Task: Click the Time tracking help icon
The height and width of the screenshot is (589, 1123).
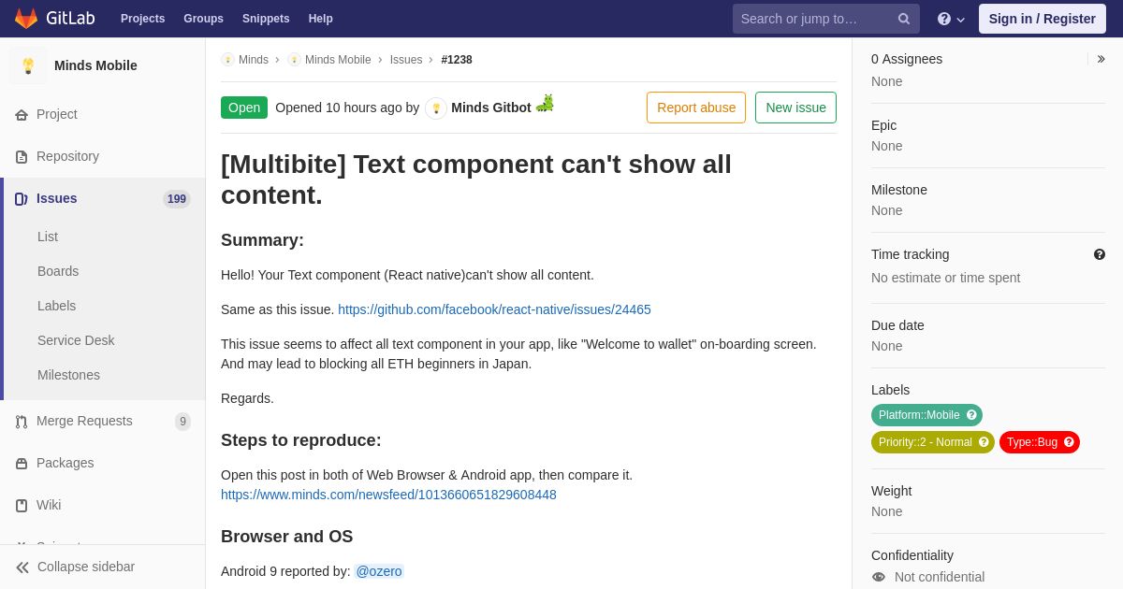Action: pyautogui.click(x=1100, y=254)
